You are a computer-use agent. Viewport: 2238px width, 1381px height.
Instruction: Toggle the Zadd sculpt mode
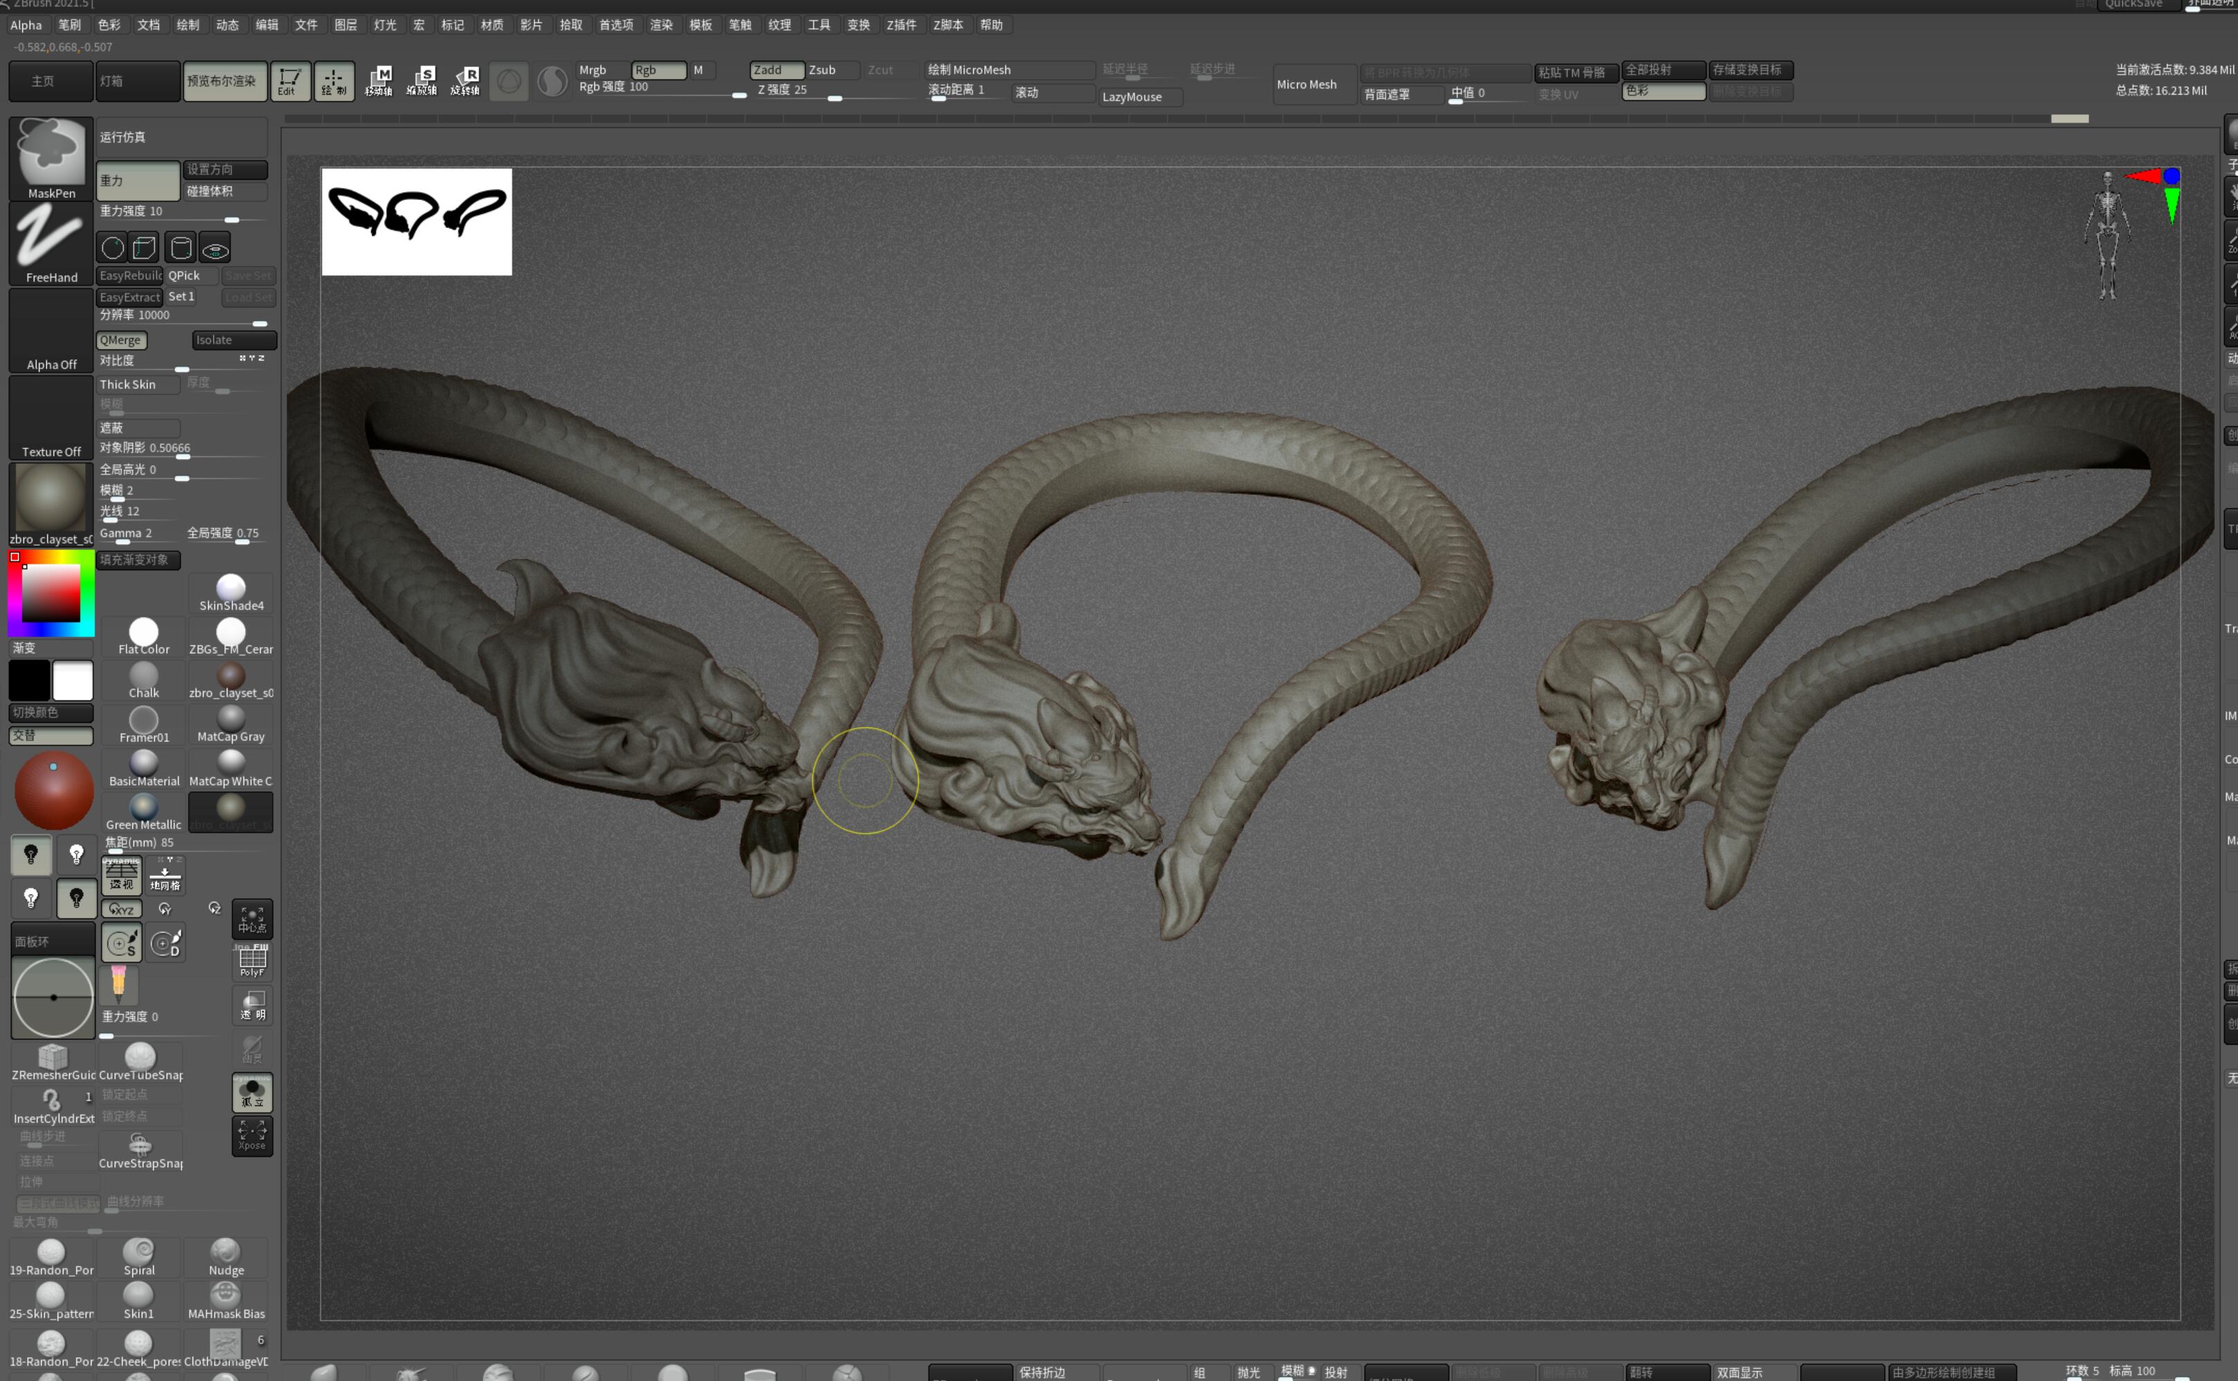[776, 71]
